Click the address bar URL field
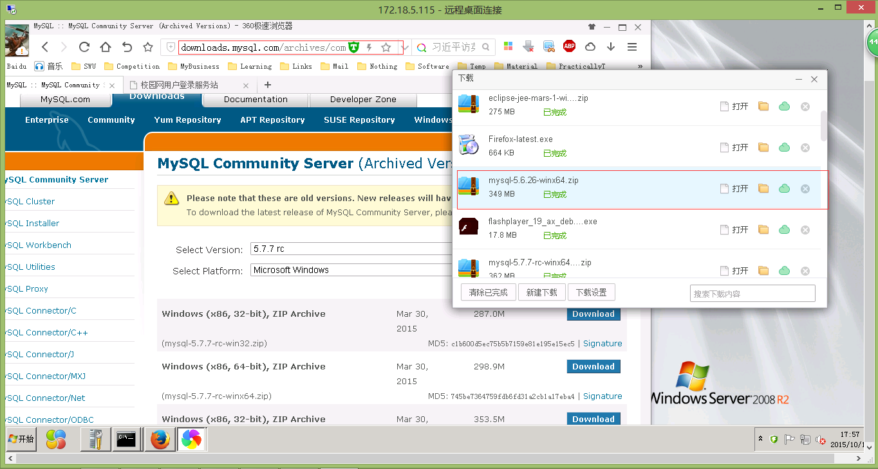 [263, 48]
